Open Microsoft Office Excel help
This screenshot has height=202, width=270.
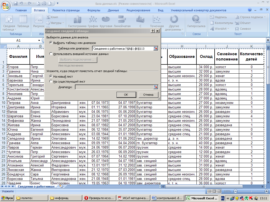click(250, 10)
